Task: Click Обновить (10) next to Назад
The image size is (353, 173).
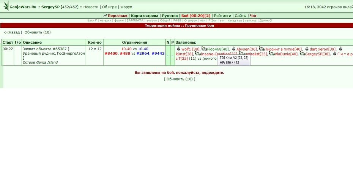Action: [x=38, y=32]
